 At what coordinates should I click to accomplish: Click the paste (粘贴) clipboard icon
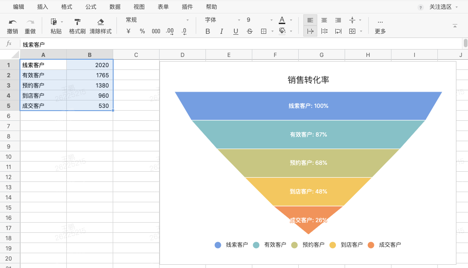(54, 22)
